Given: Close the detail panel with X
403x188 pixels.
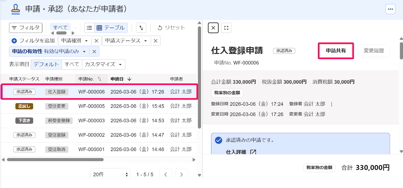Looking at the screenshot, I should [x=213, y=28].
